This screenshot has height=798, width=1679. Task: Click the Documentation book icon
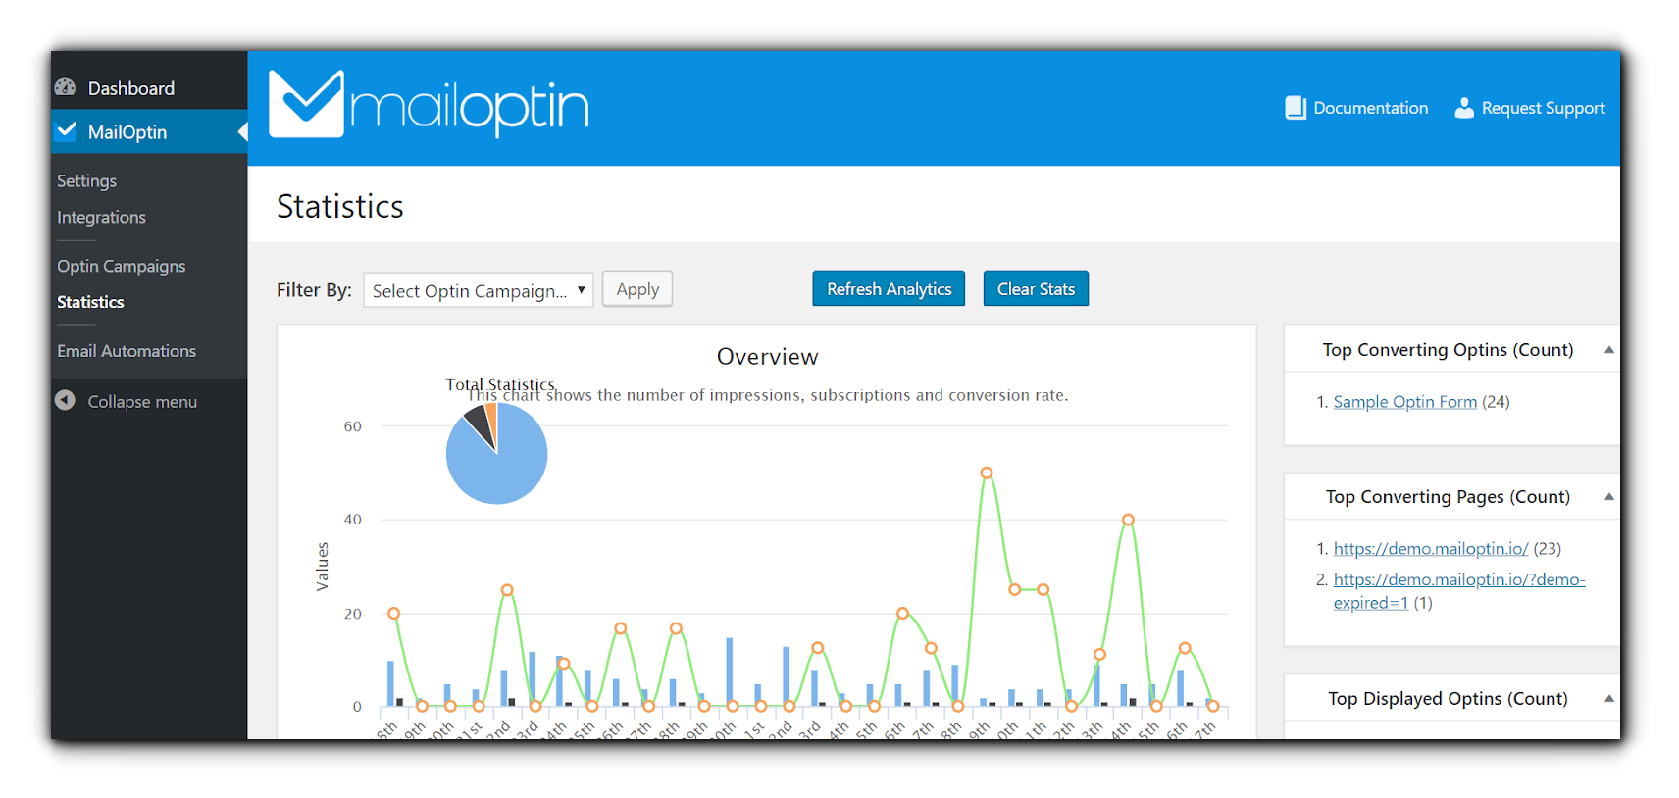click(1296, 108)
